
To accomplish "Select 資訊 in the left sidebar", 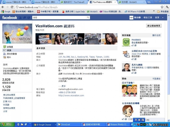I will coord(17,50).
